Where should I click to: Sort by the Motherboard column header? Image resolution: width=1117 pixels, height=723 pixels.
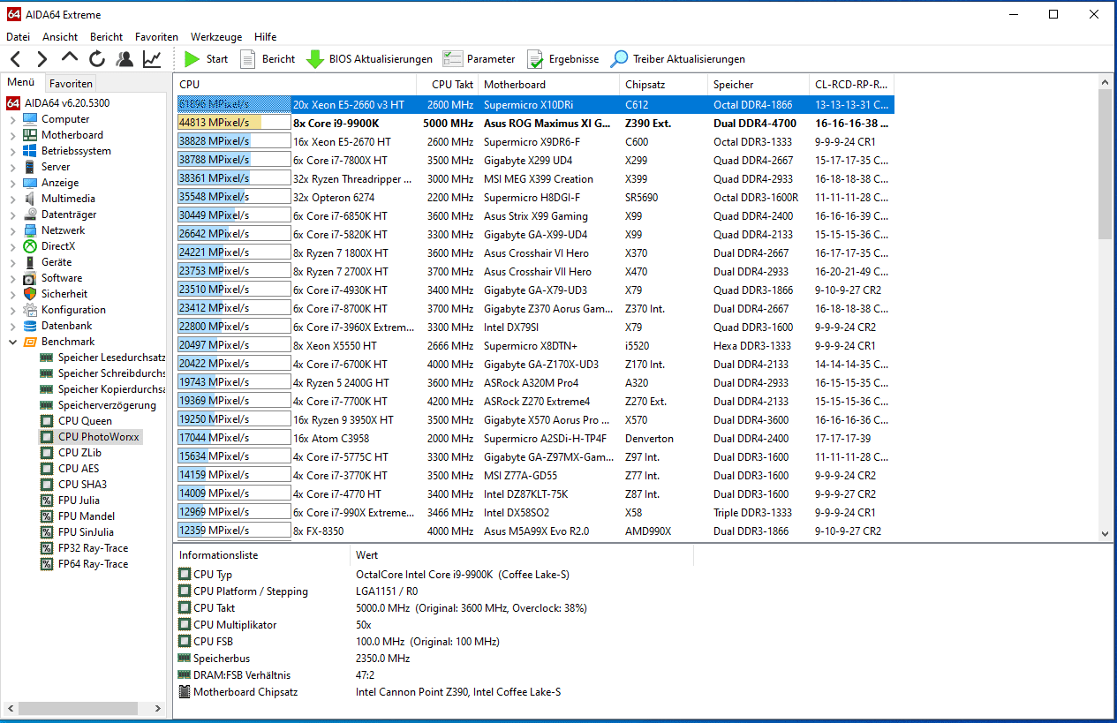(549, 84)
